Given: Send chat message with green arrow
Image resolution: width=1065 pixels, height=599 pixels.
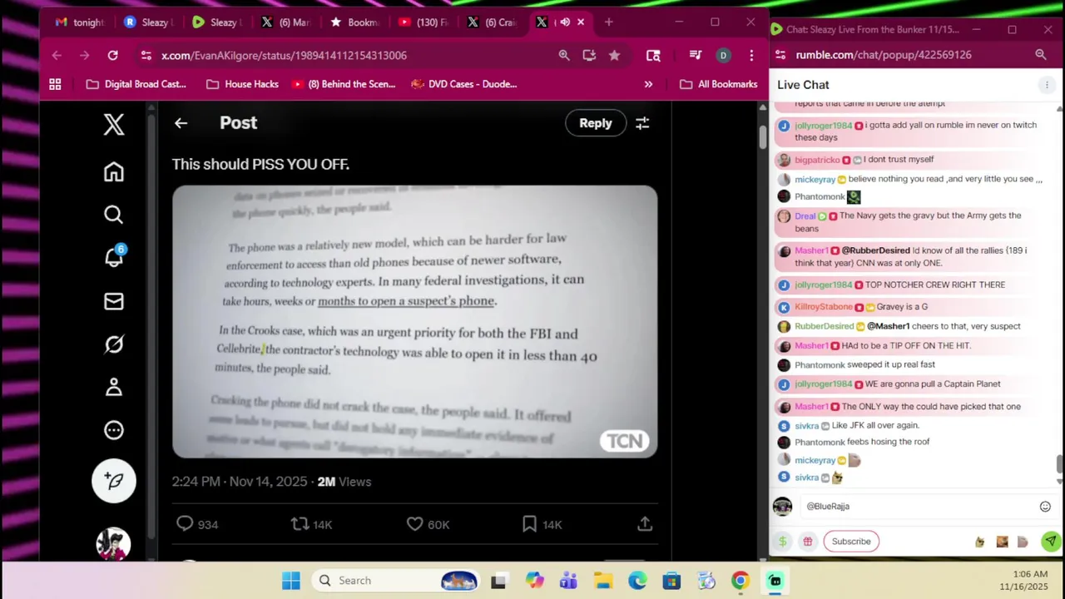Looking at the screenshot, I should click(1051, 542).
